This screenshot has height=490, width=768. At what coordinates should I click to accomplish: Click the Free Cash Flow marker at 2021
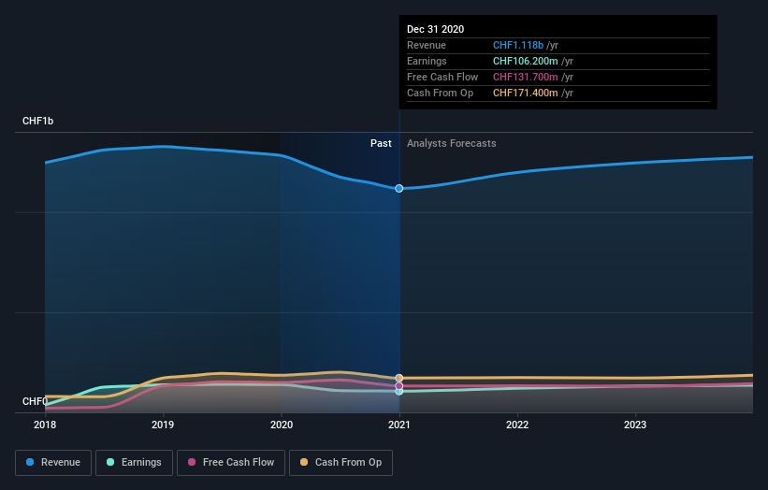pos(399,386)
